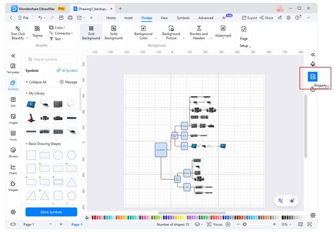
Task: Switch to the Advanced ribbon tab
Action: [x=206, y=18]
